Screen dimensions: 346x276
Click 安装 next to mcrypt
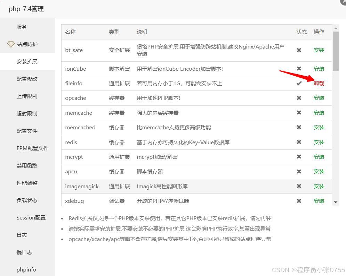click(319, 157)
